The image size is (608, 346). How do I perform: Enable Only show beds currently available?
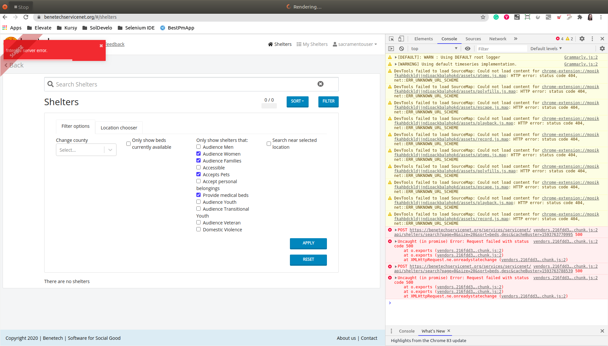pos(128,144)
